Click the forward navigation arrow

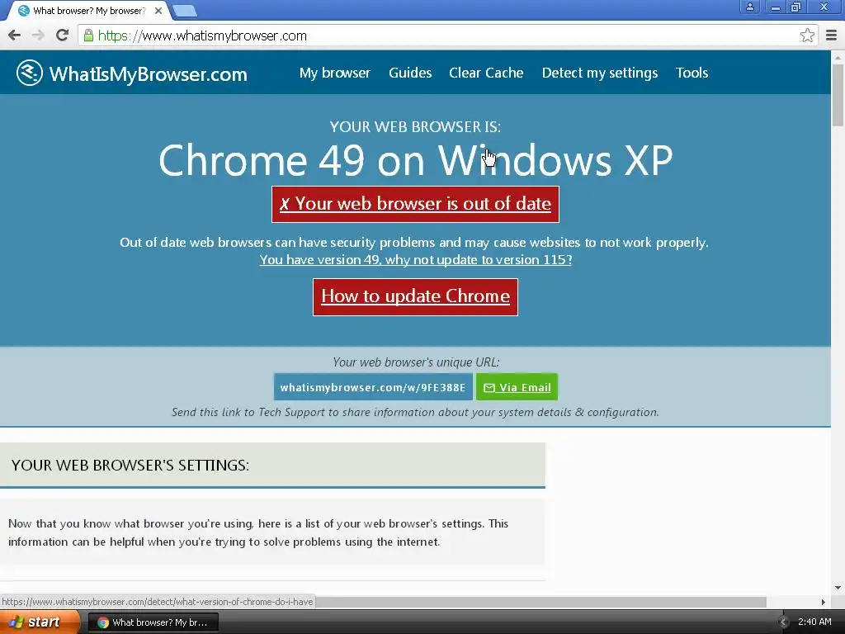click(38, 35)
